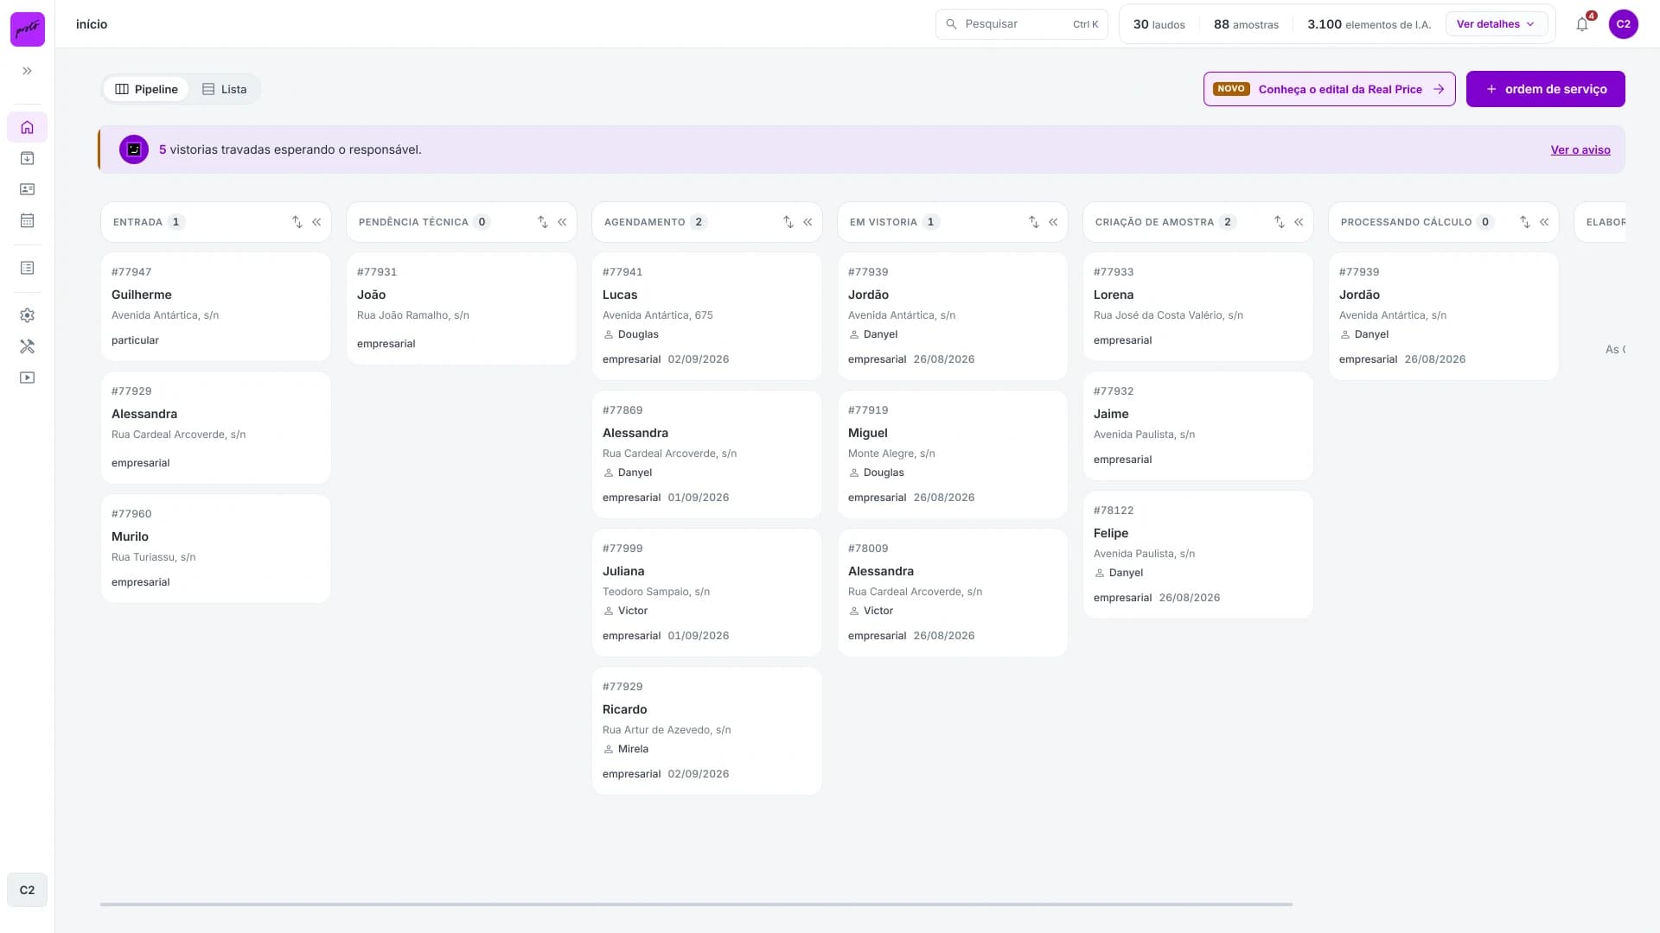This screenshot has width=1660, height=933.
Task: Collapse the ENTRADA column
Action: click(316, 222)
